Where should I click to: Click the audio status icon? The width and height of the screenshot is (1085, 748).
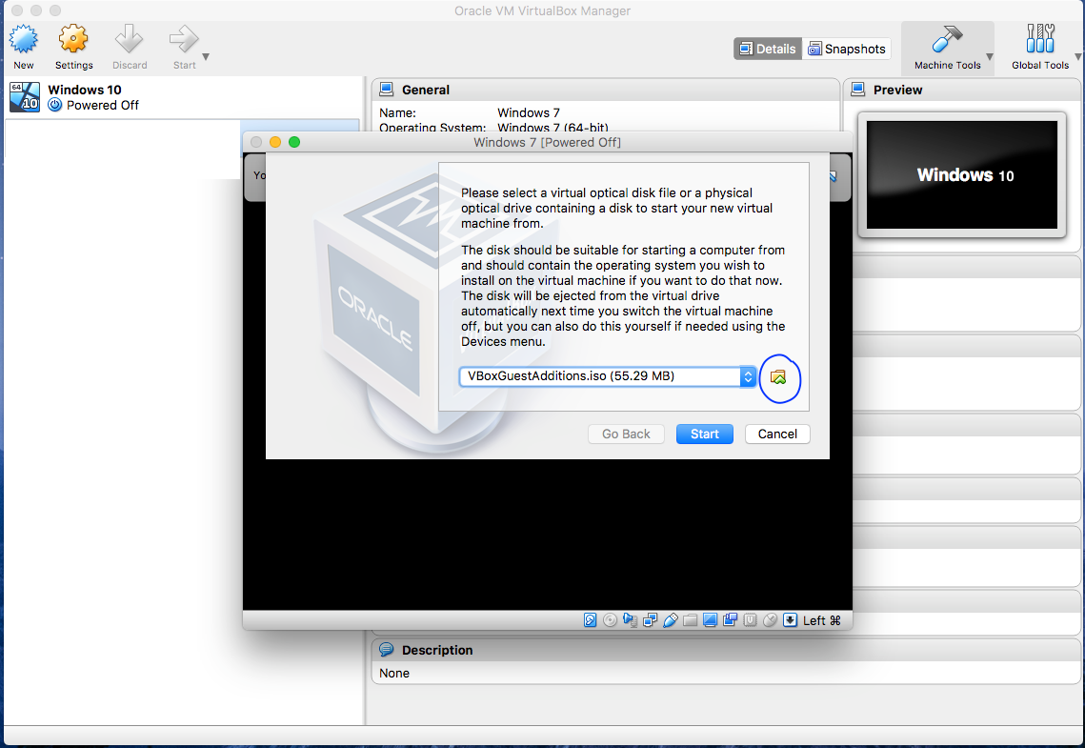[630, 620]
